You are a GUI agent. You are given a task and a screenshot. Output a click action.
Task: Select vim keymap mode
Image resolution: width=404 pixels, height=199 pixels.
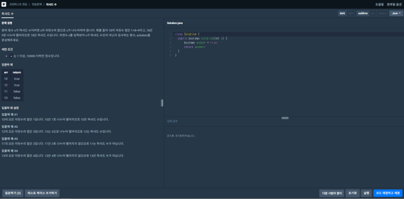pyautogui.click(x=373, y=14)
